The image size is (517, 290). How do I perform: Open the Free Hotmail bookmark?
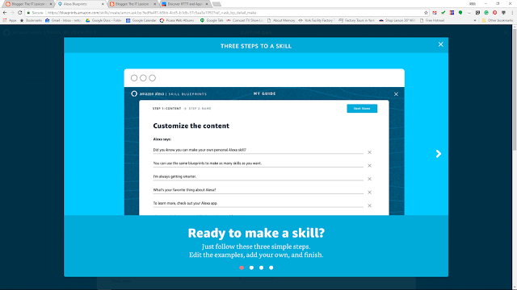point(432,20)
